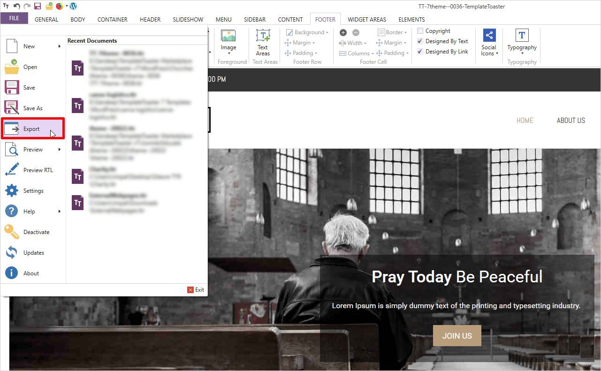Switch to the WIDGET AREAS tab

[366, 19]
